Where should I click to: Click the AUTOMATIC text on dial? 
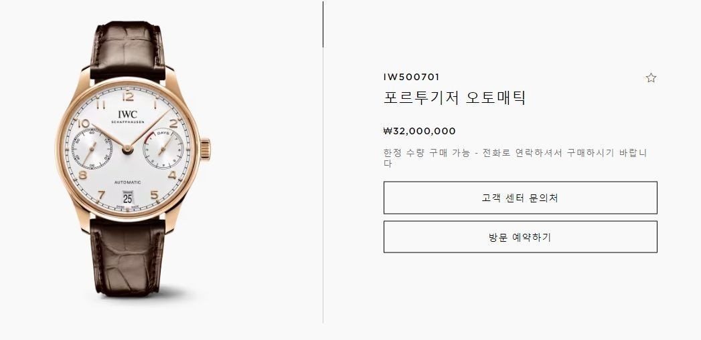(128, 182)
